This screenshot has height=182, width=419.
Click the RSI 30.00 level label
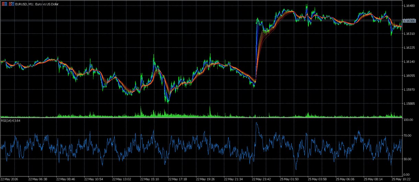tap(408, 159)
